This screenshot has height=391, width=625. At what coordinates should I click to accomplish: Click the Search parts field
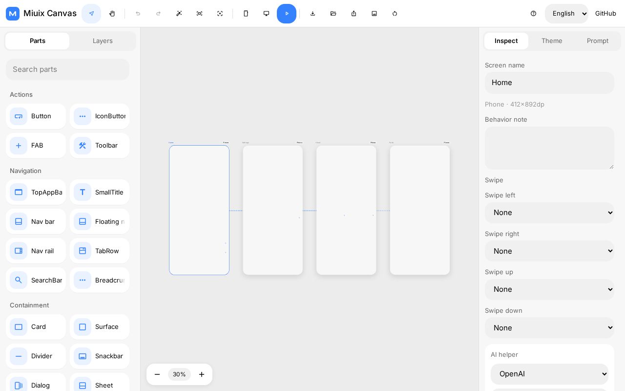coord(67,69)
